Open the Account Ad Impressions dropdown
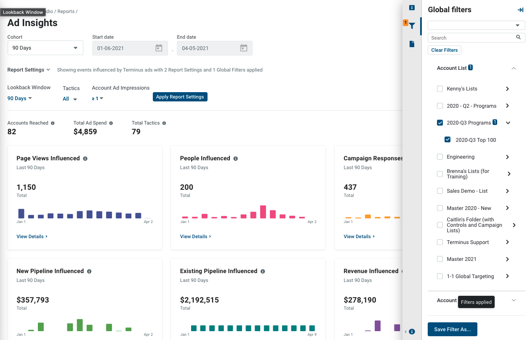This screenshot has width=530, height=340. pyautogui.click(x=98, y=98)
